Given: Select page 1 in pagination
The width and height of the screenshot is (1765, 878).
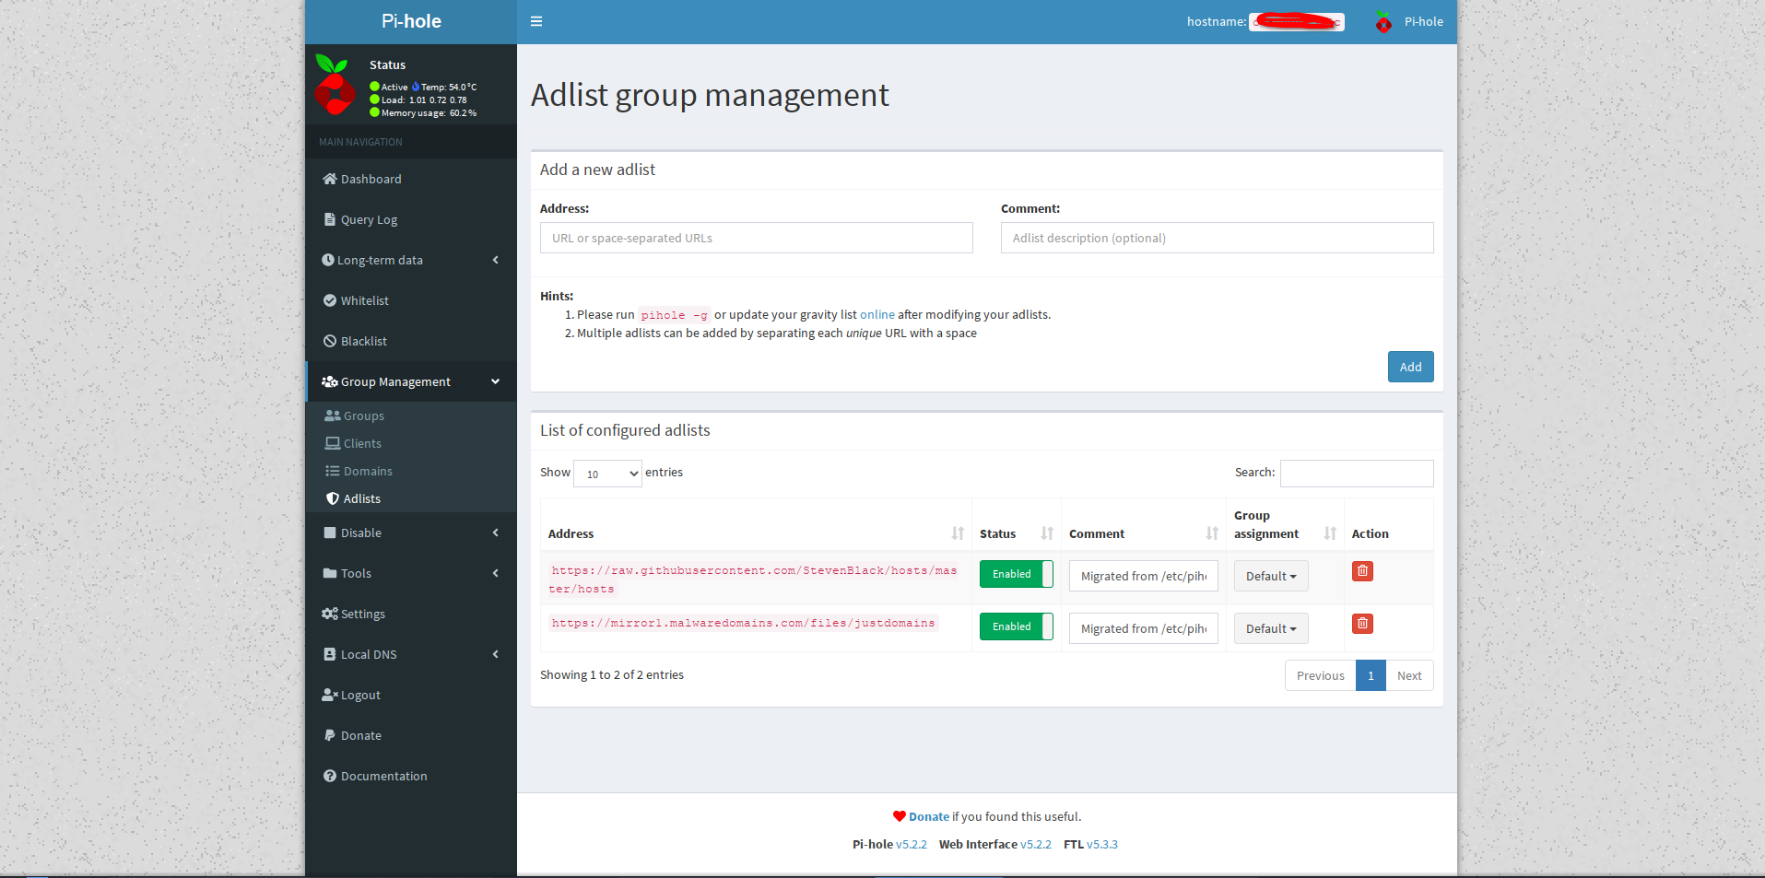Looking at the screenshot, I should pyautogui.click(x=1371, y=675).
